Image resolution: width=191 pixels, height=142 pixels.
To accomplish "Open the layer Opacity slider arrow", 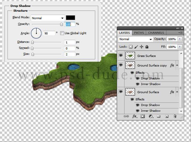I will 180,39.
